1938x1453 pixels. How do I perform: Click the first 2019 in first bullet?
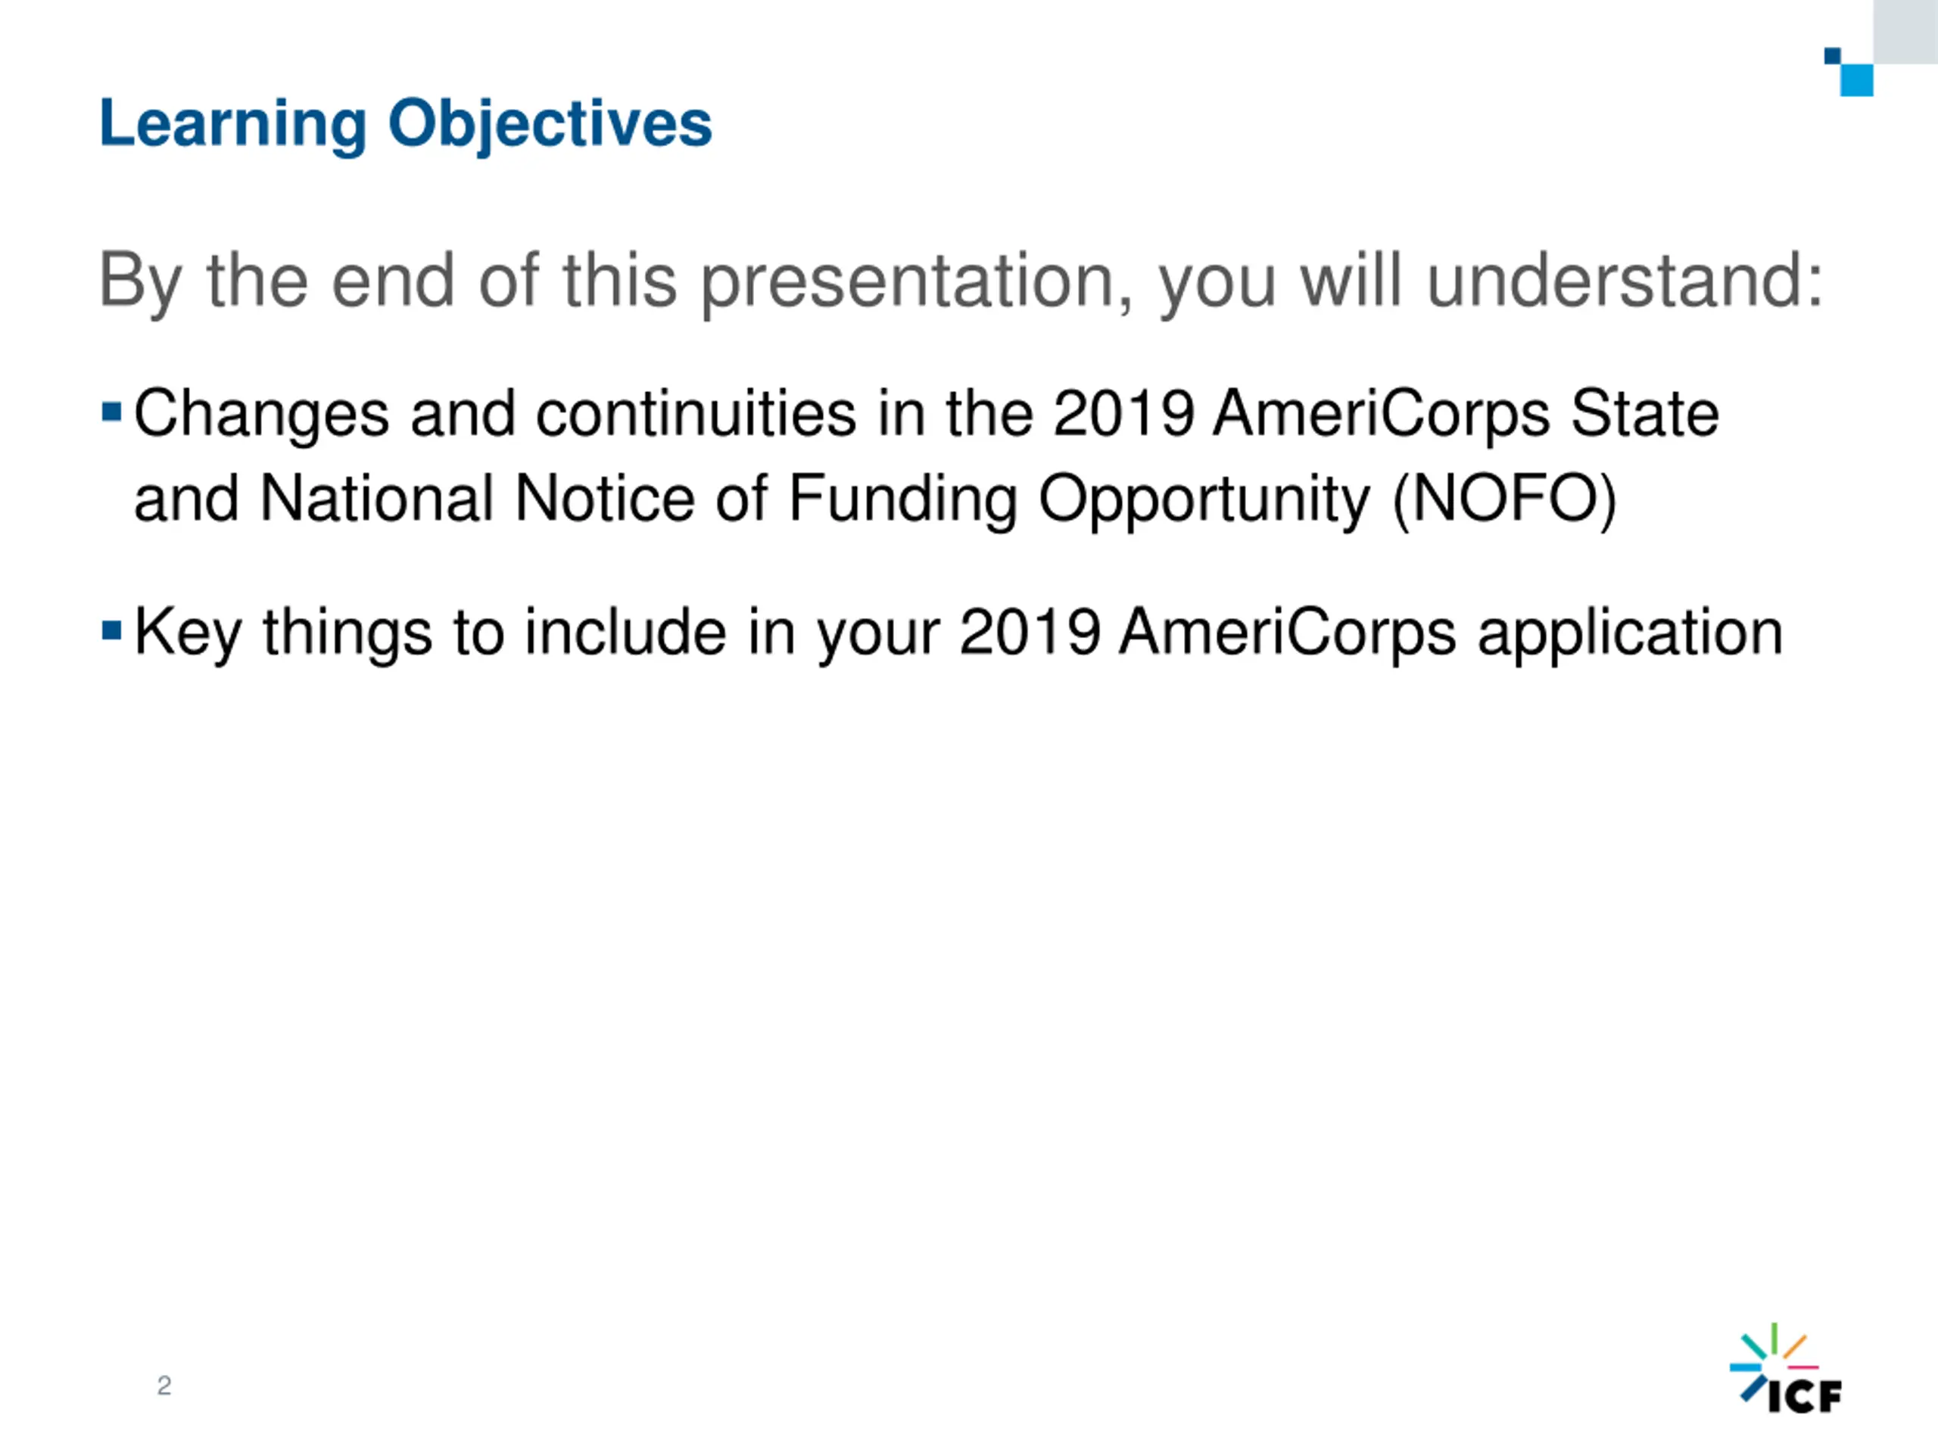click(1123, 413)
